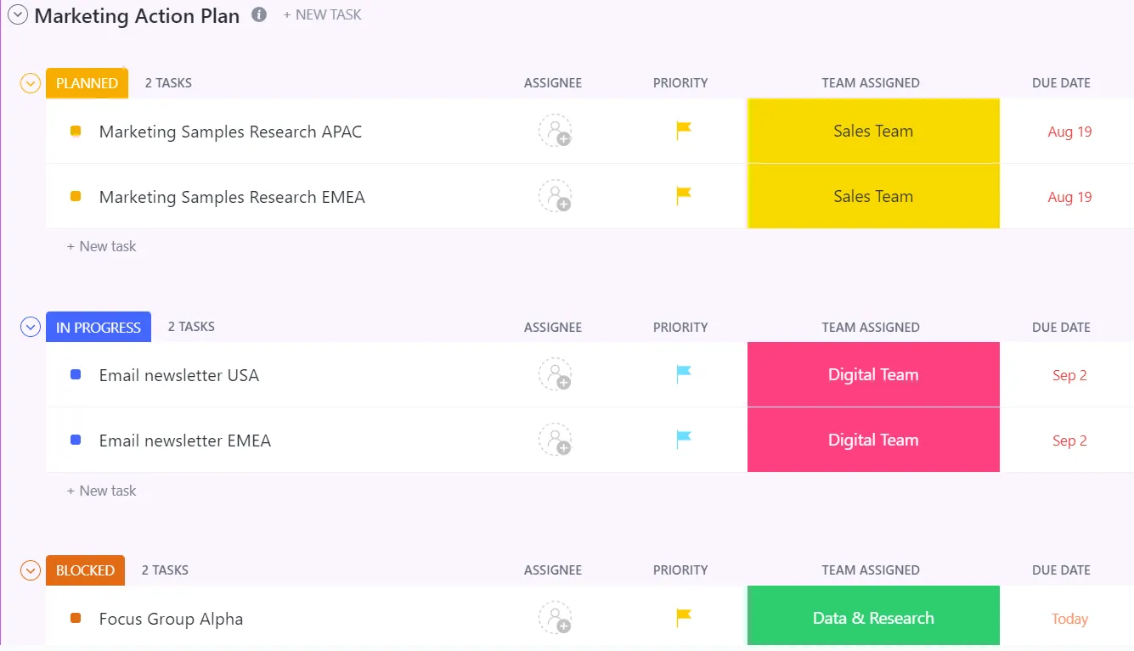1134x651 pixels.
Task: Click PRIORITY header in BLOCKED group
Action: (680, 570)
